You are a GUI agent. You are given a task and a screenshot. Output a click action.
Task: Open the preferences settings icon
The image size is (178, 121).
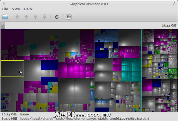coord(69,17)
